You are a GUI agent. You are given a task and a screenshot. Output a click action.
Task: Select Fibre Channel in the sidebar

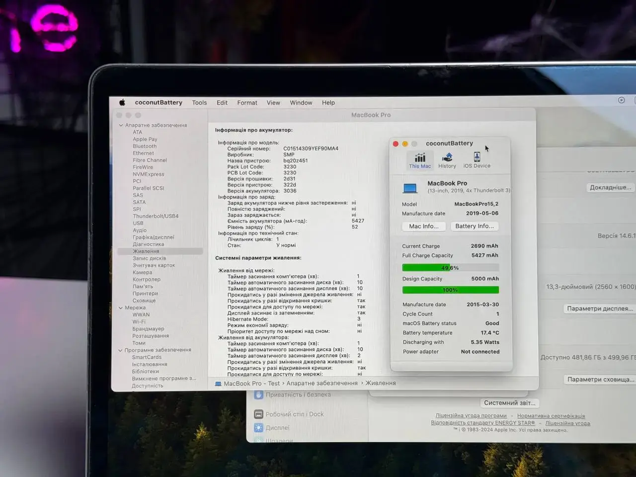[x=150, y=160]
